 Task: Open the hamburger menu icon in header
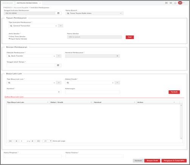(x=171, y=3)
